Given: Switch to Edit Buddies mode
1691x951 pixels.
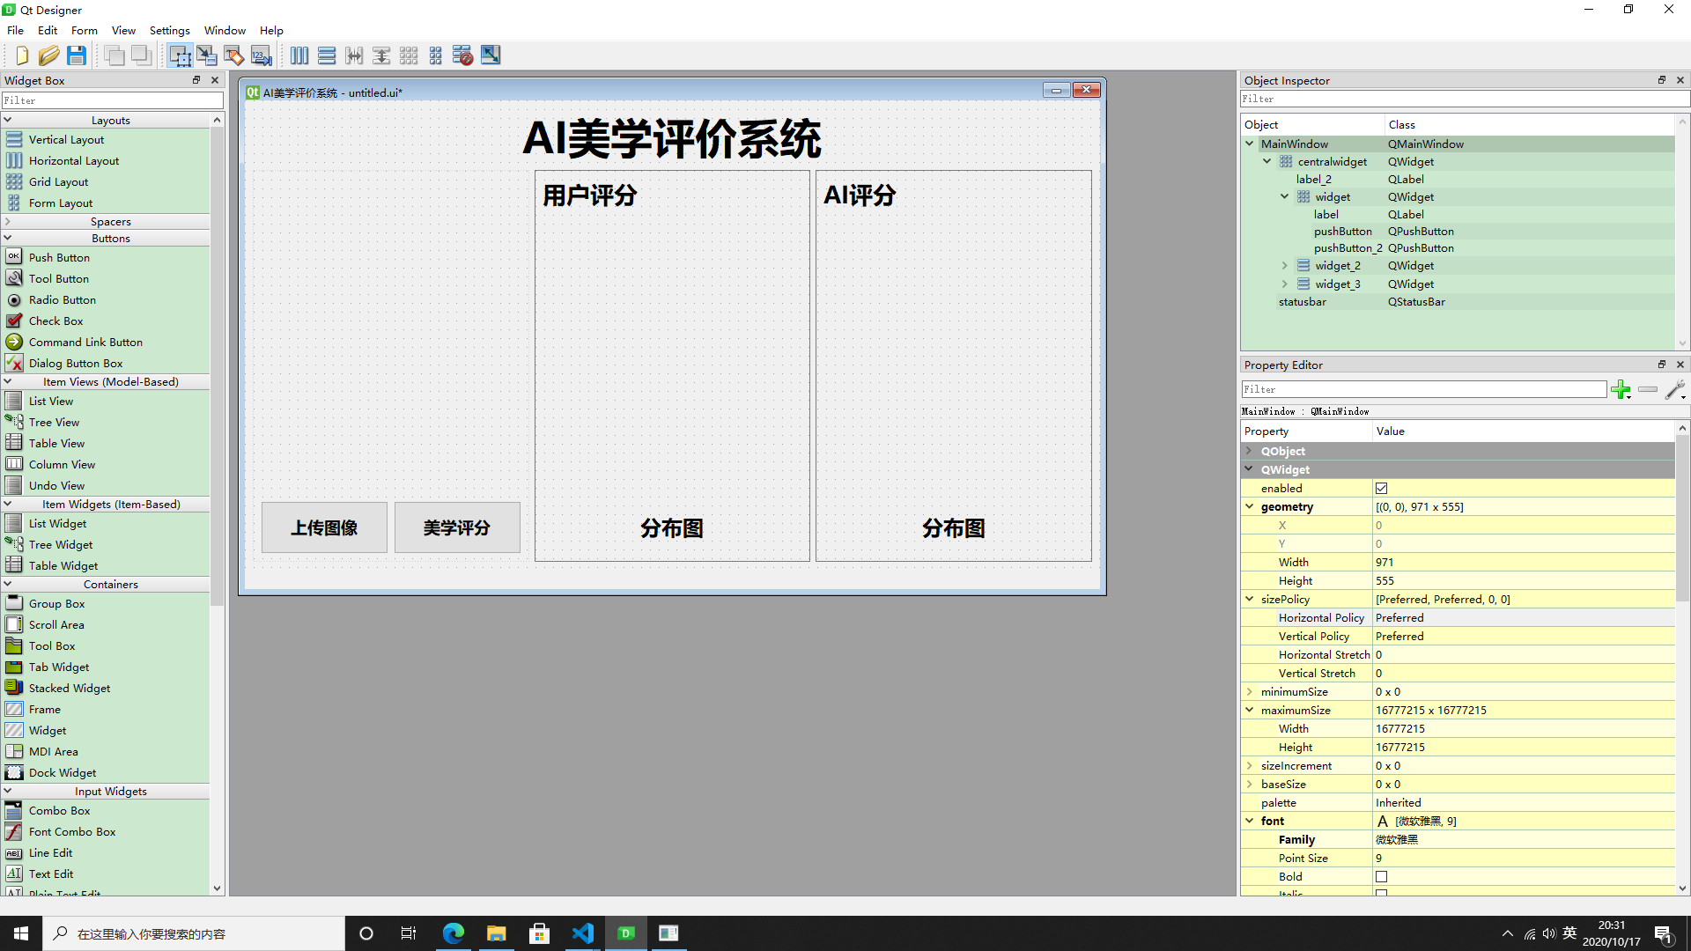Looking at the screenshot, I should pyautogui.click(x=234, y=55).
